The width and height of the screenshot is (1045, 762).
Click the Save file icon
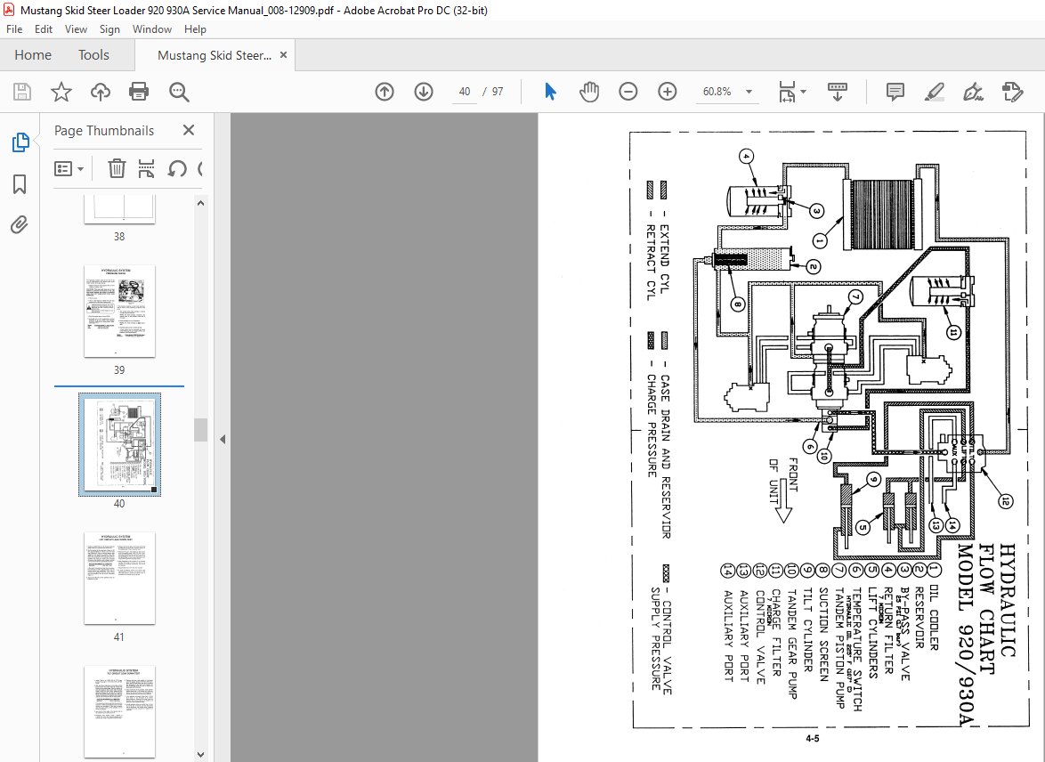pyautogui.click(x=22, y=92)
